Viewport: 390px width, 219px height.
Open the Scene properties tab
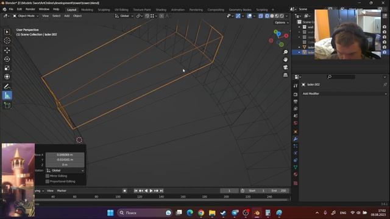[x=296, y=116]
